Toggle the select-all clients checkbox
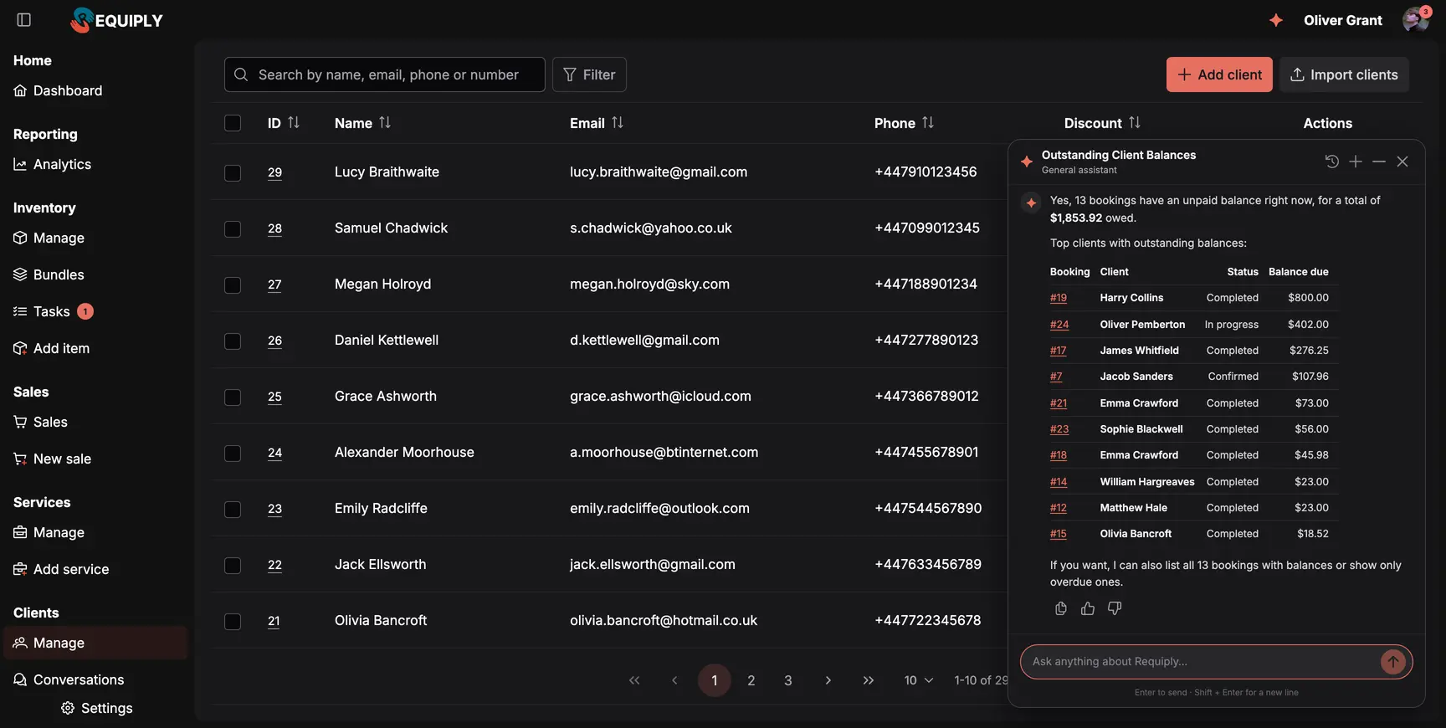 click(233, 123)
